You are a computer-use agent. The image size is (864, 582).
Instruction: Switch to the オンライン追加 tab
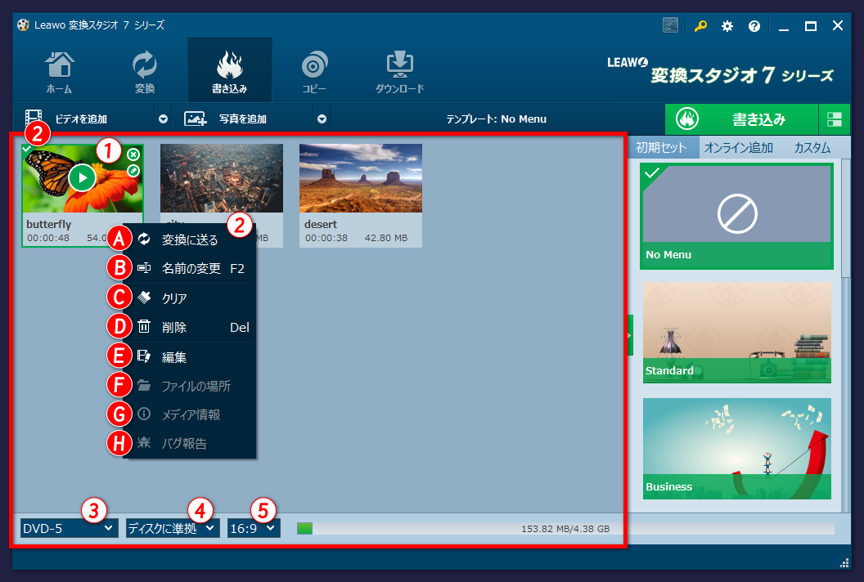(x=738, y=148)
